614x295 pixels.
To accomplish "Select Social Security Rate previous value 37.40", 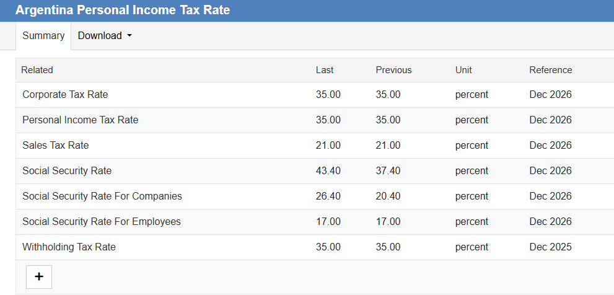I will 388,171.
